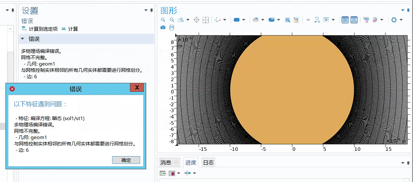Open the dropdown beside the gray selection icon
The image size is (413, 182).
[x=263, y=20]
